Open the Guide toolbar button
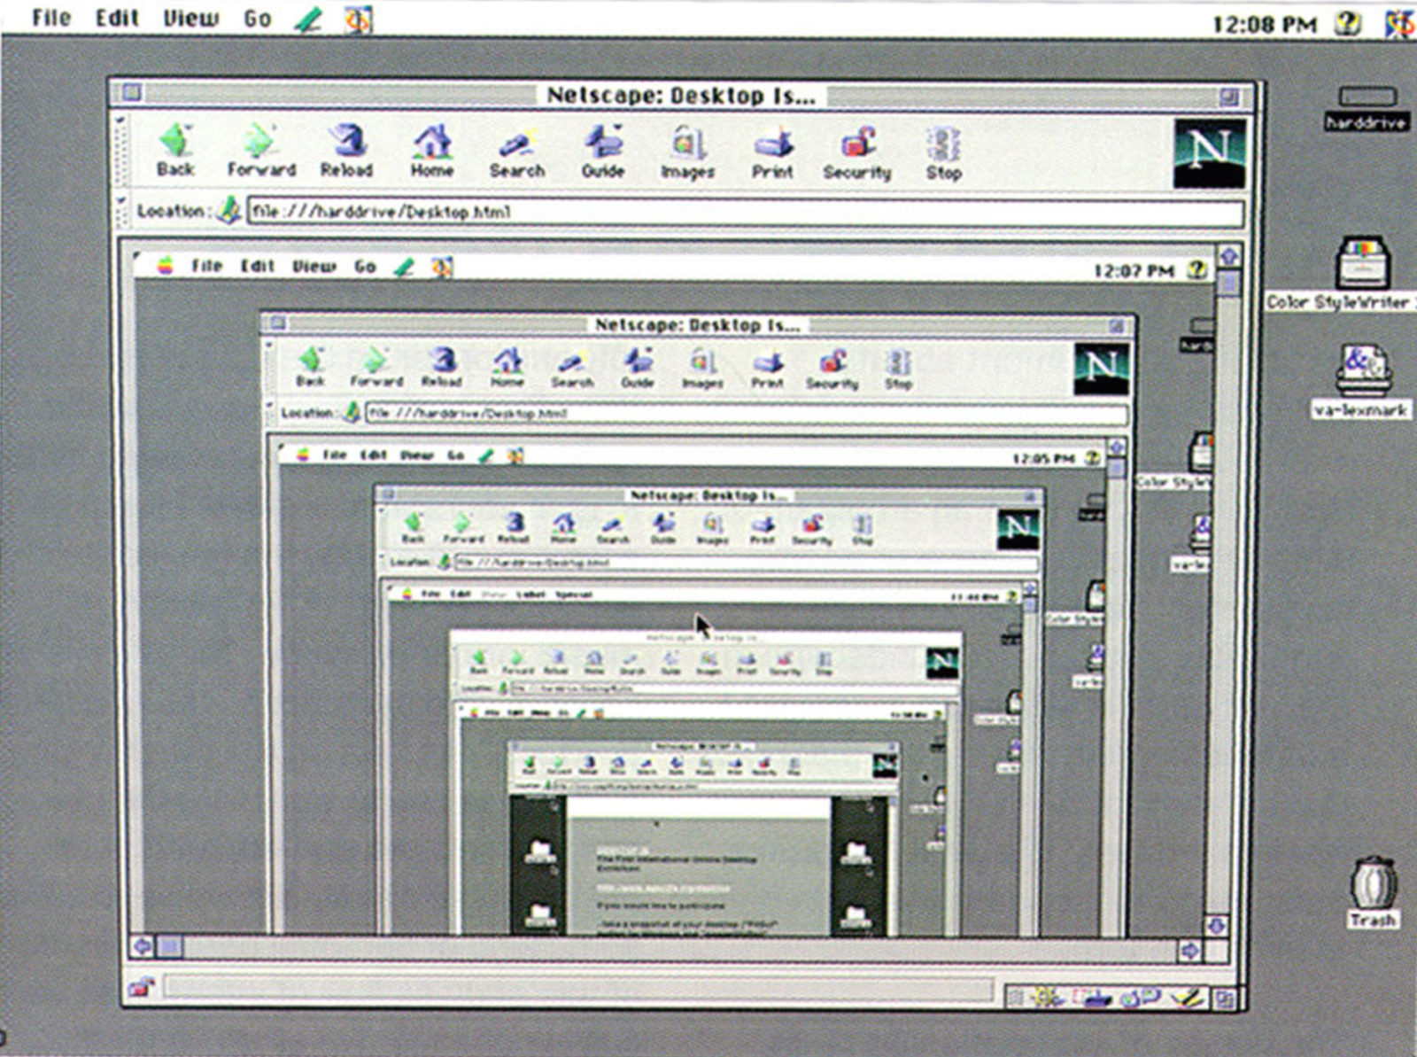This screenshot has width=1417, height=1057. pyautogui.click(x=603, y=152)
